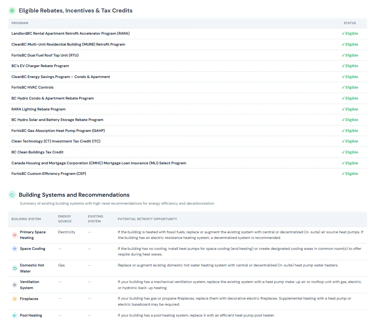The width and height of the screenshot is (375, 329).
Task: Click the Pool Heating label
Action: pyautogui.click(x=31, y=315)
